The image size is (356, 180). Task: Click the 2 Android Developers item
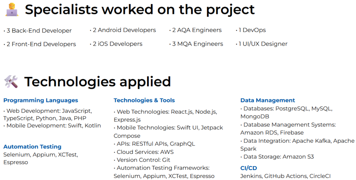tap(123, 30)
